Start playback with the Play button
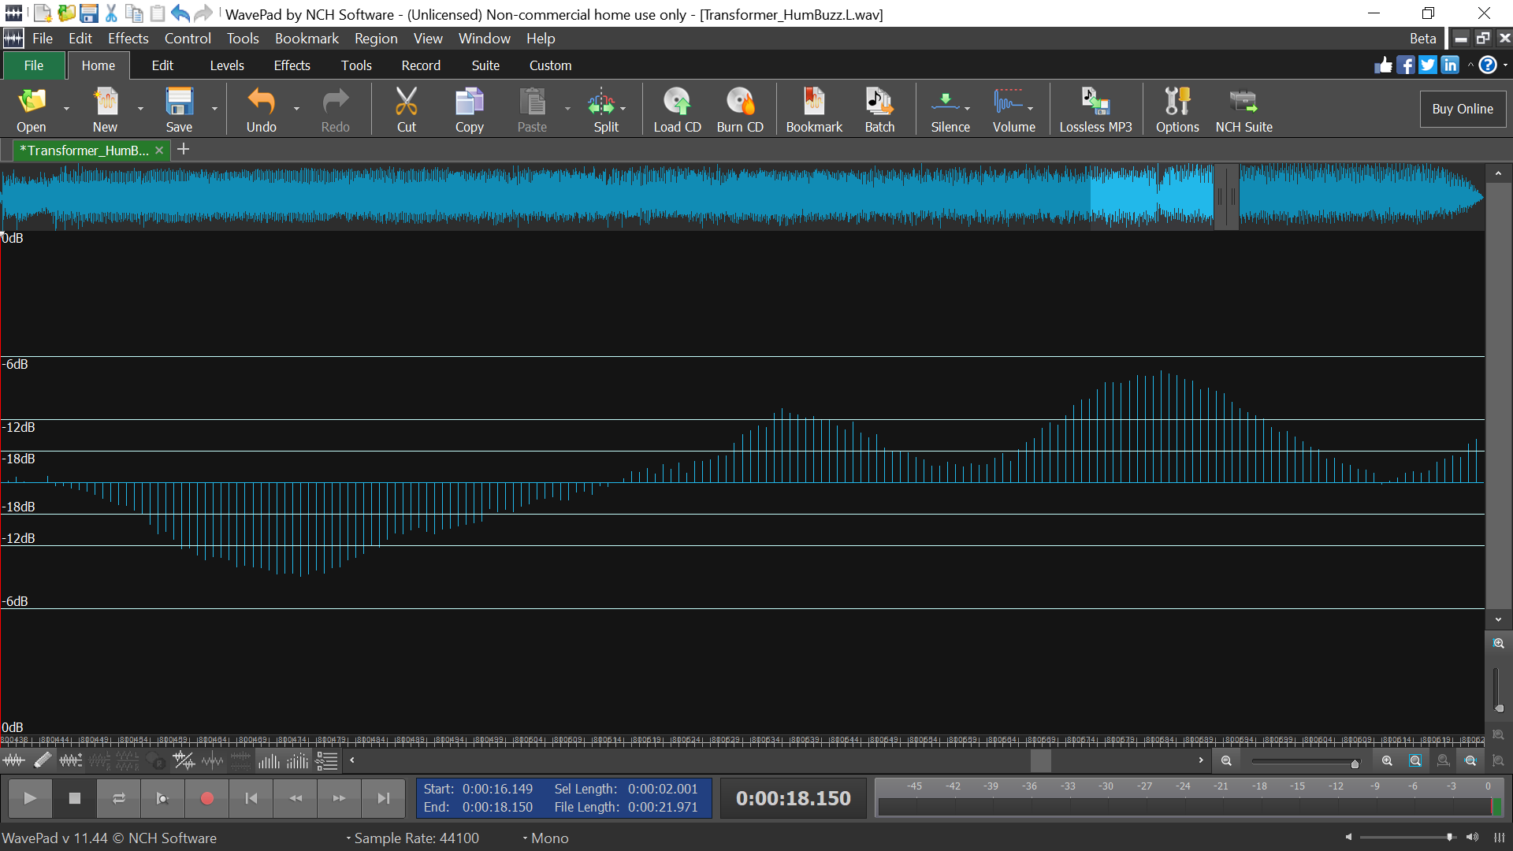The width and height of the screenshot is (1513, 851). [30, 798]
